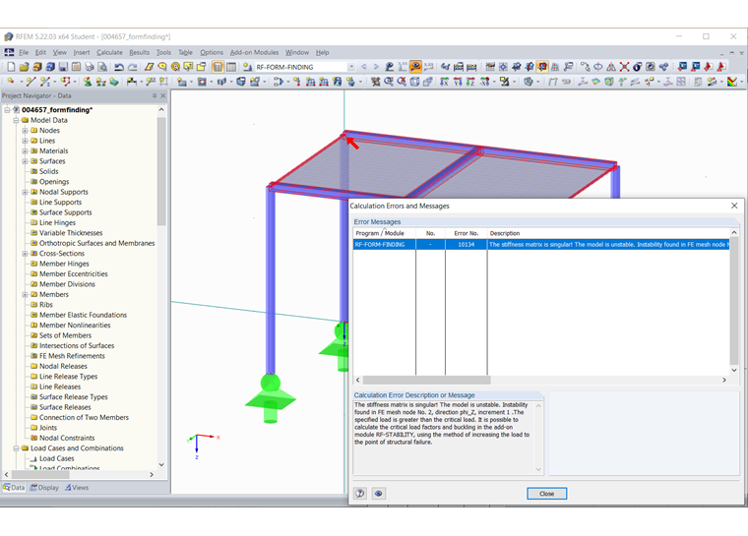Insert new line toolbar icon
The width and height of the screenshot is (748, 536).
pos(31,82)
